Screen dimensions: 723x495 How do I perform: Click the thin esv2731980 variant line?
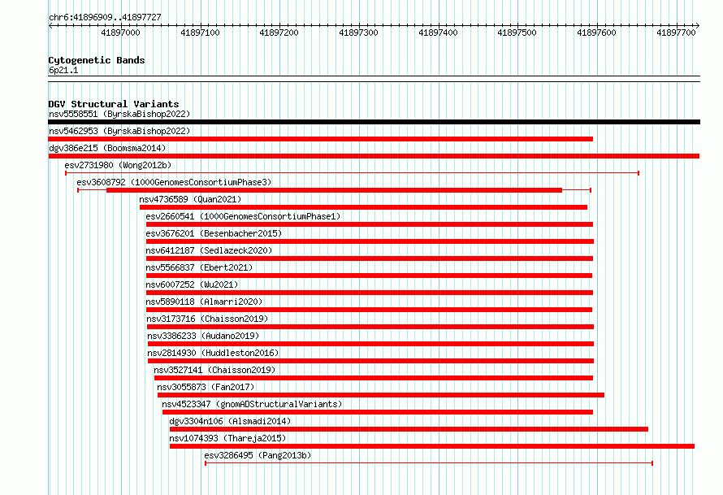[352, 173]
